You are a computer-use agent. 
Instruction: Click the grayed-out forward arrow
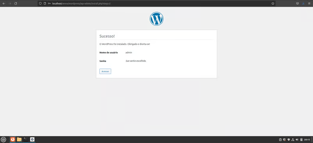(x=10, y=4)
